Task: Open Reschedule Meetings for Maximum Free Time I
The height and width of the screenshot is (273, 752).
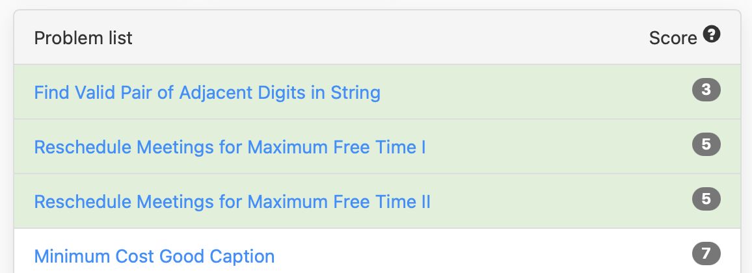Action: click(230, 146)
